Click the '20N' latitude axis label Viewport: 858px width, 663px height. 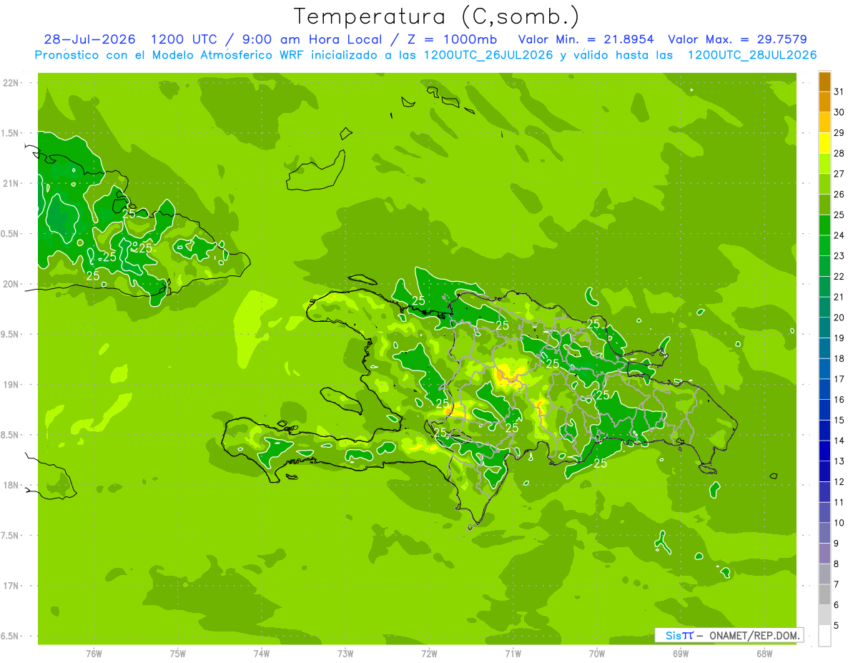coord(11,284)
